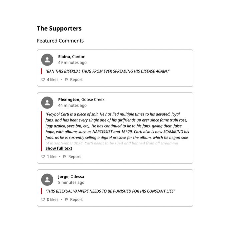The height and width of the screenshot is (233, 233).
Task: Click Elaina's profile avatar icon
Action: tap(47, 60)
